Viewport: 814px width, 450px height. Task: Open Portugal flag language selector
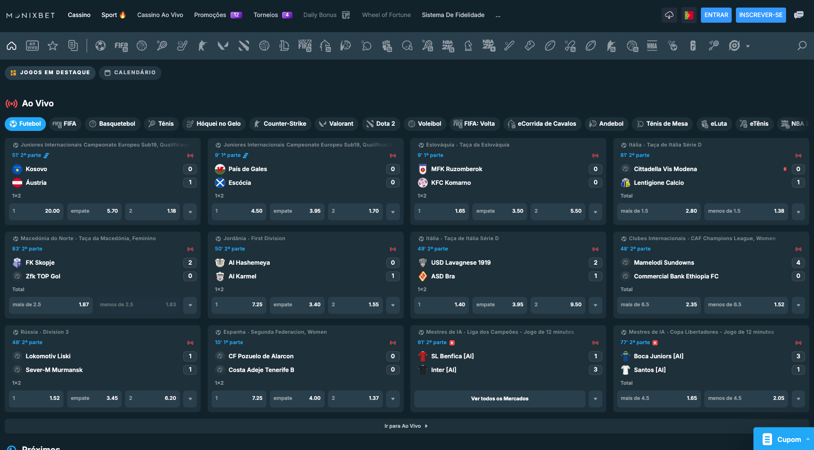point(689,15)
